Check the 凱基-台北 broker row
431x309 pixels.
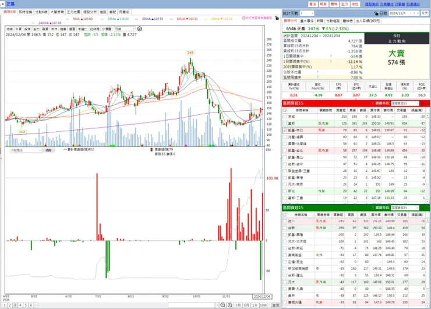point(285,150)
